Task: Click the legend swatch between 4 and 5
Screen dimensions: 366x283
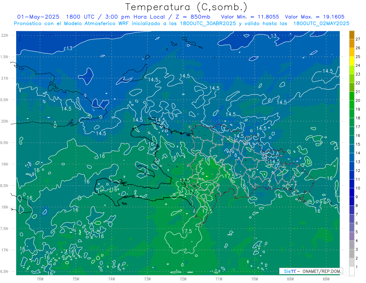Action: tap(352, 236)
